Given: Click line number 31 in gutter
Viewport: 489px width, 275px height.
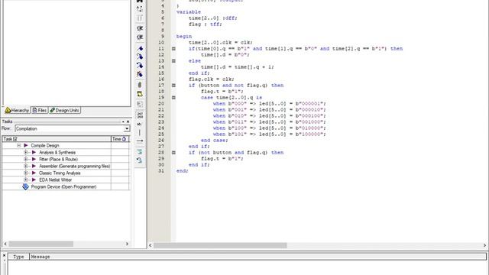Looking at the screenshot, I should 161,171.
